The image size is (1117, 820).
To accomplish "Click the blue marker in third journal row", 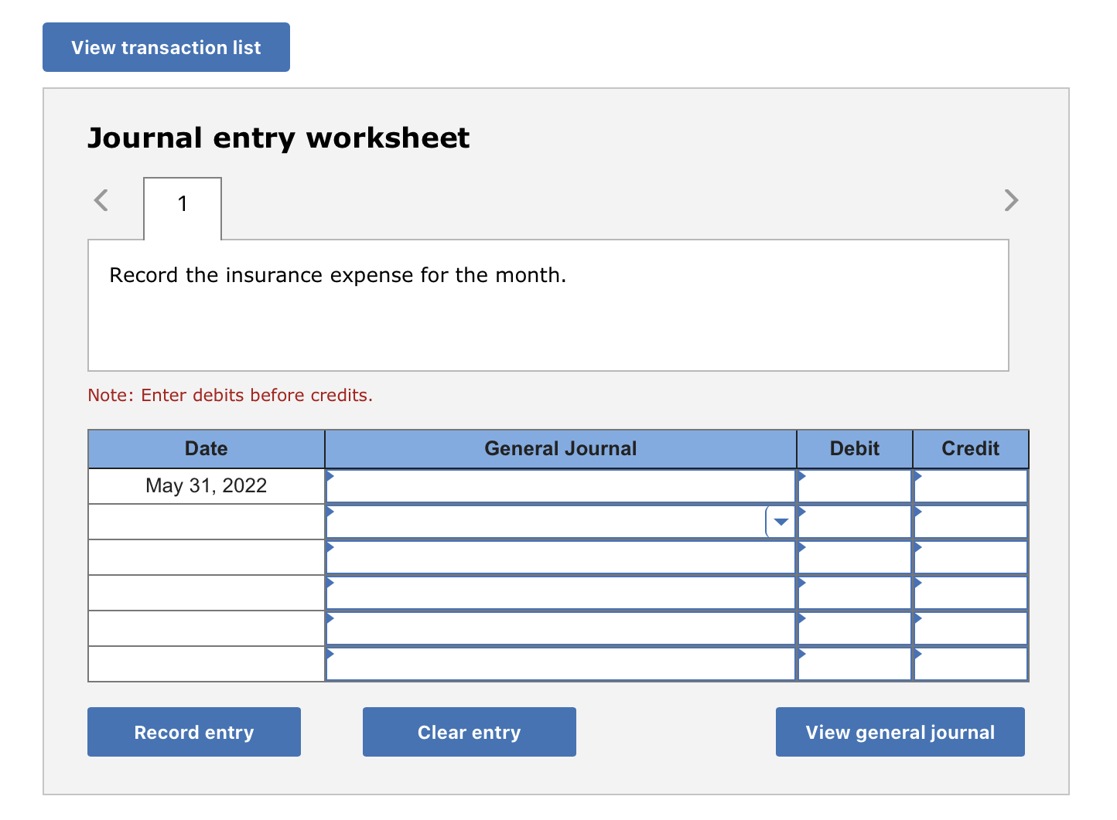I will click(x=329, y=548).
